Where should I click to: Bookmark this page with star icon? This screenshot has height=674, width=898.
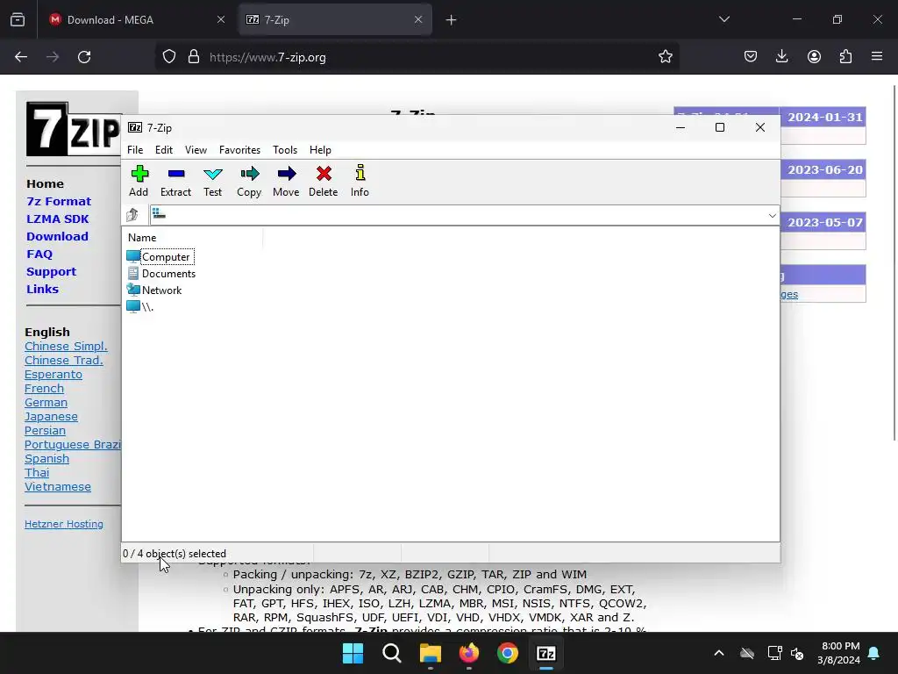[666, 57]
